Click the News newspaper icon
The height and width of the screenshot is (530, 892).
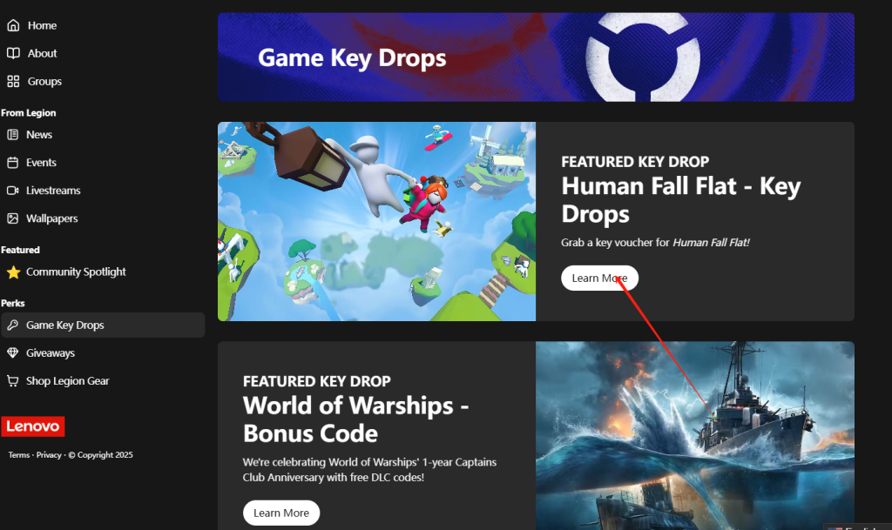pyautogui.click(x=12, y=135)
